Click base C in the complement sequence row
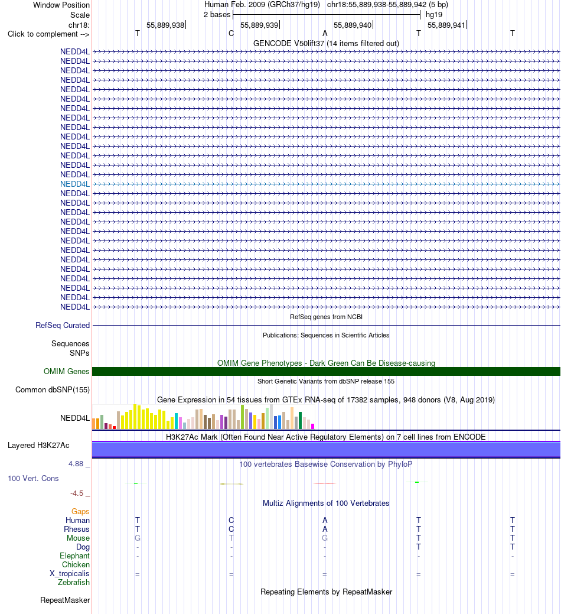 (x=231, y=33)
